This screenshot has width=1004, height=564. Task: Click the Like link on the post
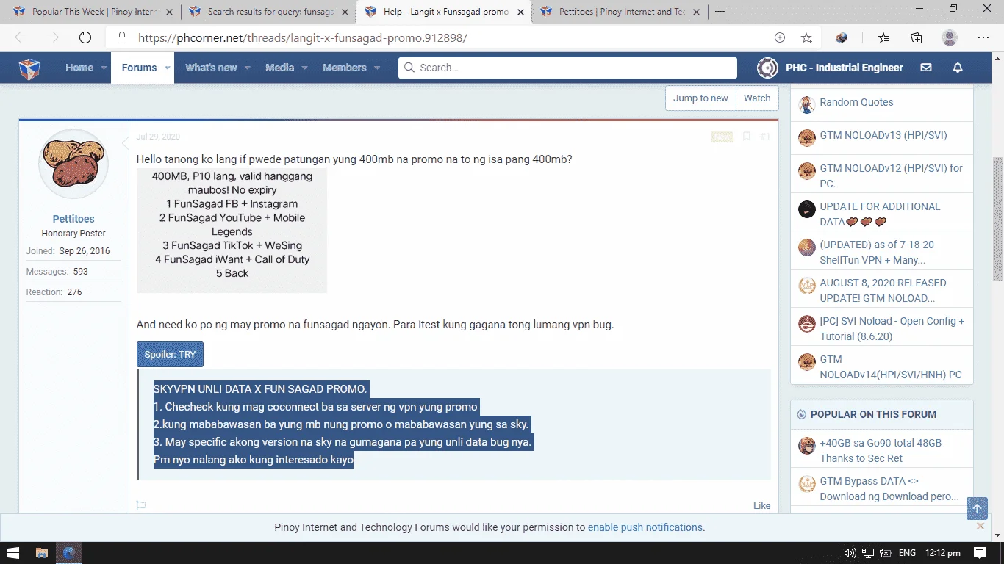(x=761, y=505)
